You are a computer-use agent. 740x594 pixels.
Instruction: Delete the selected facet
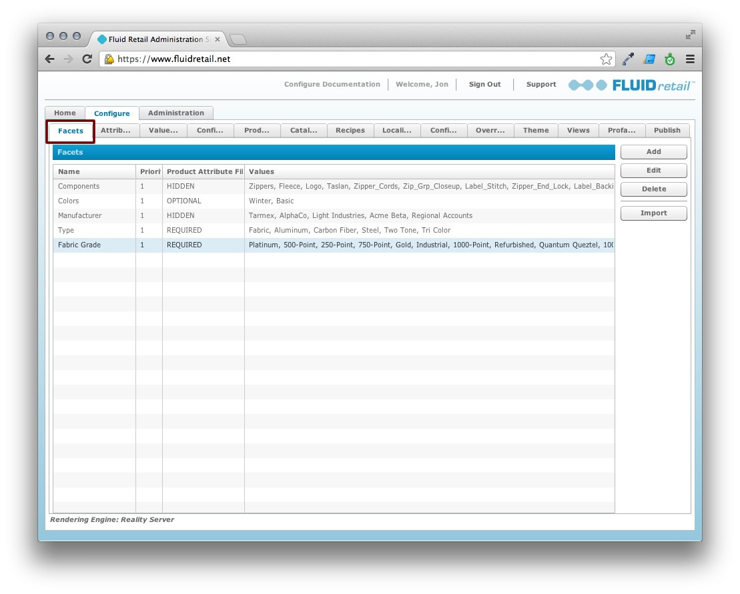coord(653,189)
